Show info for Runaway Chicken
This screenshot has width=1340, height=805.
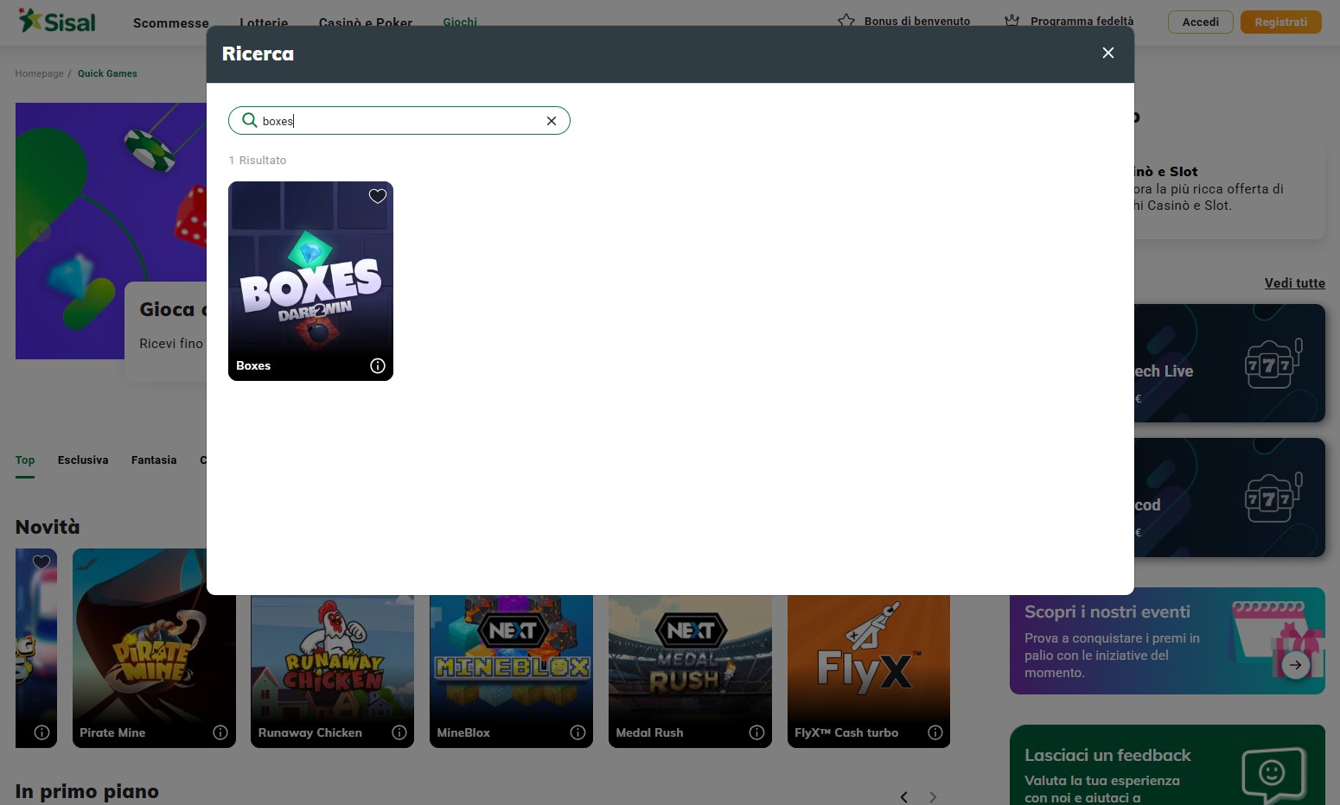click(399, 732)
